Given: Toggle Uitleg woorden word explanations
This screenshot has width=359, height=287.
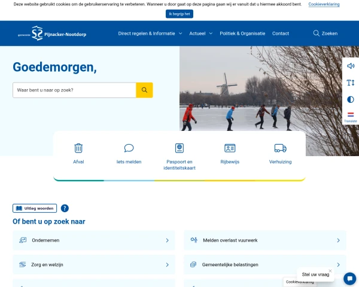Looking at the screenshot, I should point(35,209).
